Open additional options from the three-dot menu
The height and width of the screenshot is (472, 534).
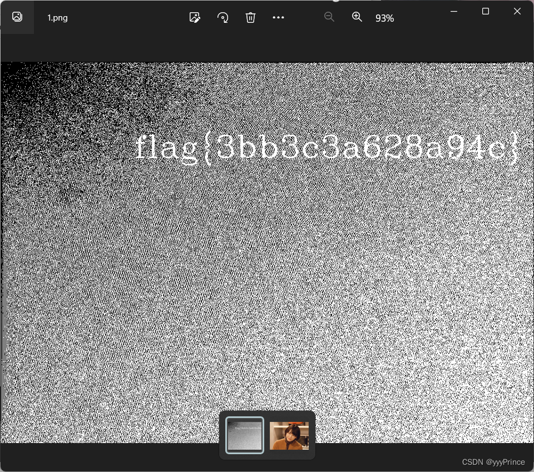tap(279, 17)
